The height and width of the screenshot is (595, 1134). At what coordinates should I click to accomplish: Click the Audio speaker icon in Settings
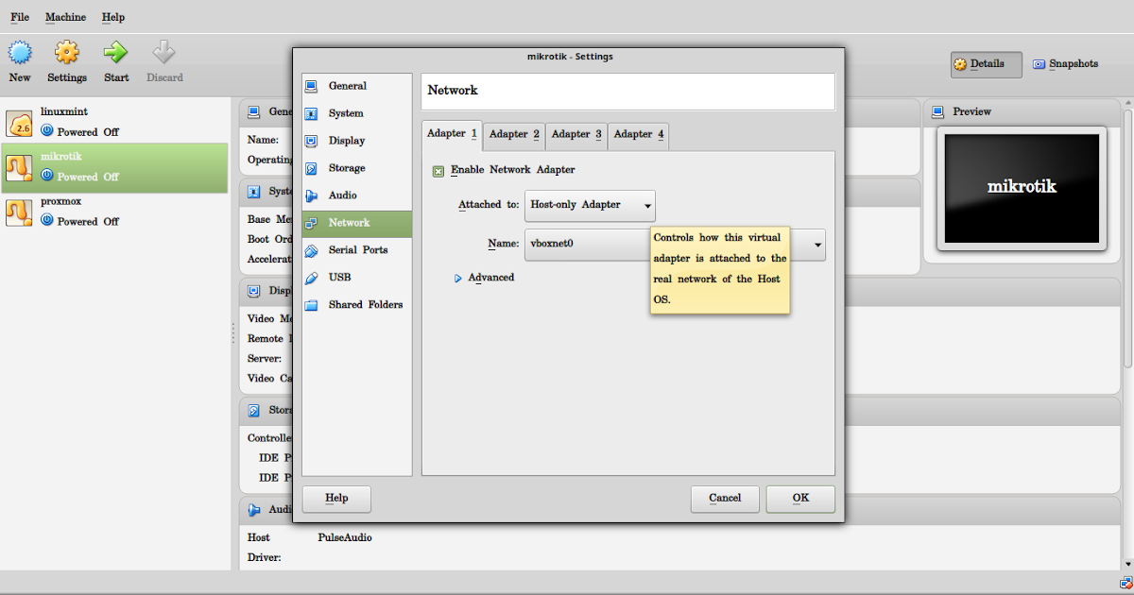coord(312,195)
